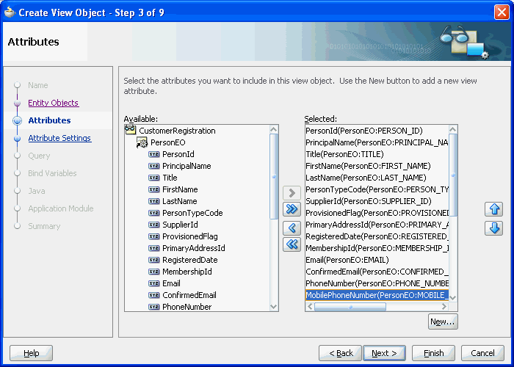The height and width of the screenshot is (367, 514).
Task: Click the attribute icon beside RegisteredDate
Action: tap(153, 260)
